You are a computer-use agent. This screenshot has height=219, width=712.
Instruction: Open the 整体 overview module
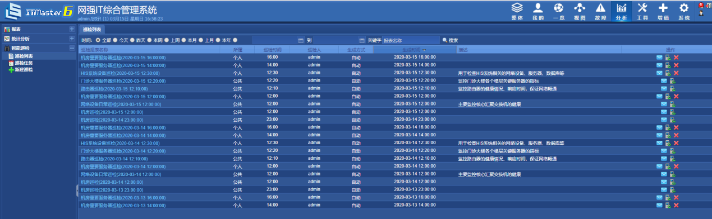pyautogui.click(x=517, y=11)
